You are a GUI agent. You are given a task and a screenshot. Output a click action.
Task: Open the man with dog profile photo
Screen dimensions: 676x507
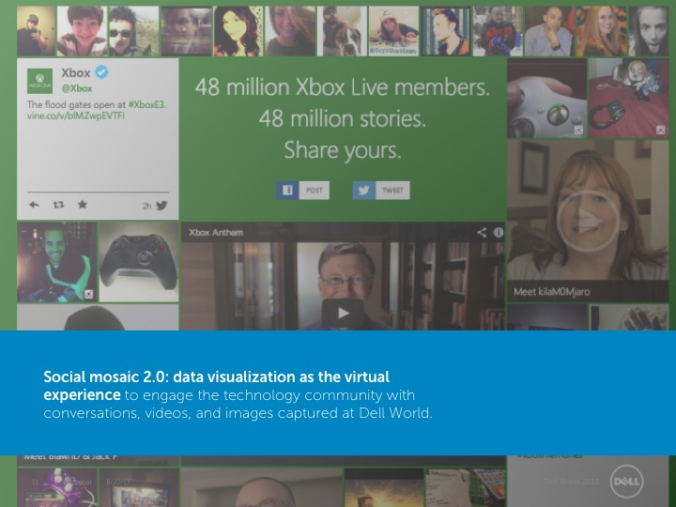343,31
